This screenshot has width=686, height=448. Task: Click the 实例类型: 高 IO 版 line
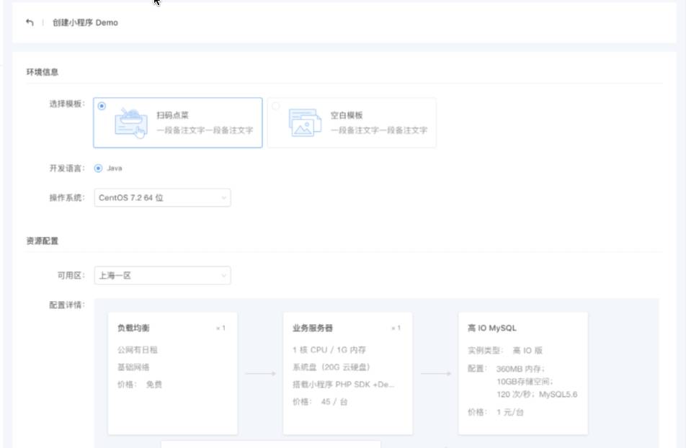pos(505,351)
